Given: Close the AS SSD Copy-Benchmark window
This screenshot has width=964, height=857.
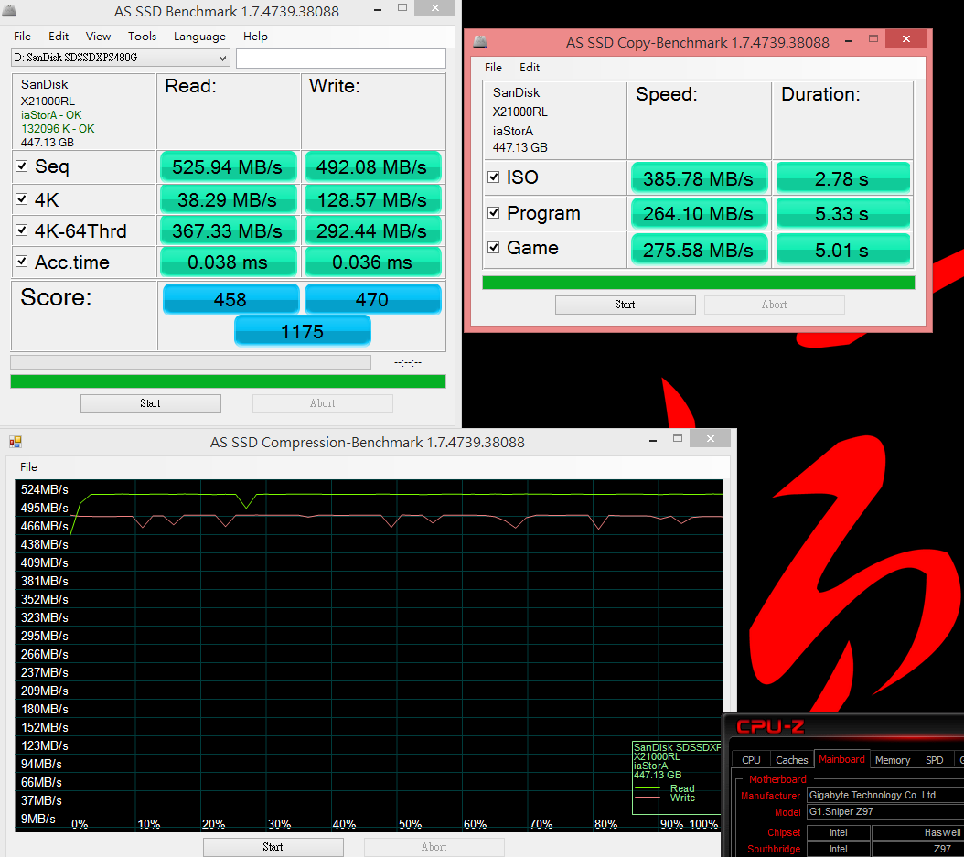Looking at the screenshot, I should click(906, 38).
